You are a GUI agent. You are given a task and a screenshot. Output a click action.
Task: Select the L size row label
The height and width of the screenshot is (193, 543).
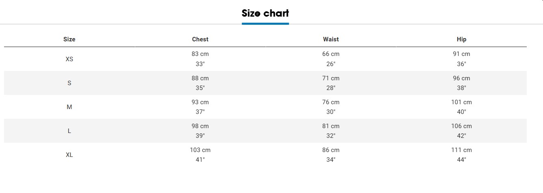click(x=69, y=131)
